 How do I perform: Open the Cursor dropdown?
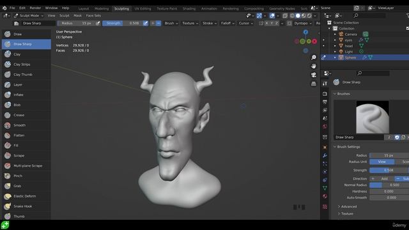pos(245,23)
